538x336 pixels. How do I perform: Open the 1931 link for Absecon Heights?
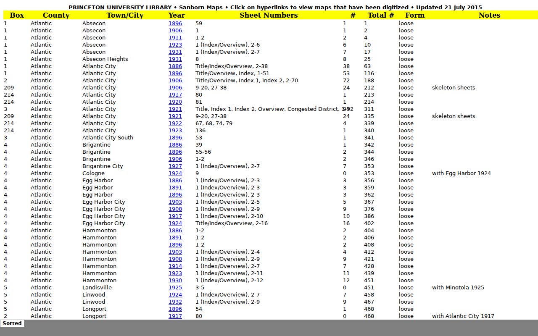click(175, 59)
